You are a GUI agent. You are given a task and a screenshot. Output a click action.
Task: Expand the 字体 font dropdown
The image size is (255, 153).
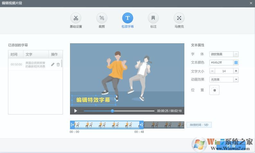[236, 54]
